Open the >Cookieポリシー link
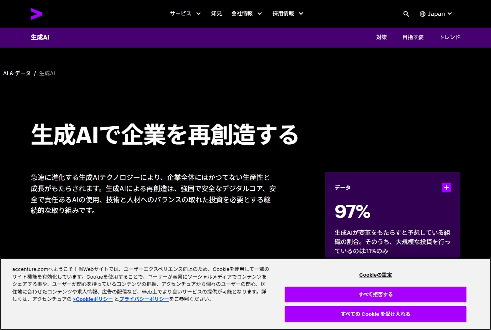Viewport: 491px width, 330px height. 93,299
